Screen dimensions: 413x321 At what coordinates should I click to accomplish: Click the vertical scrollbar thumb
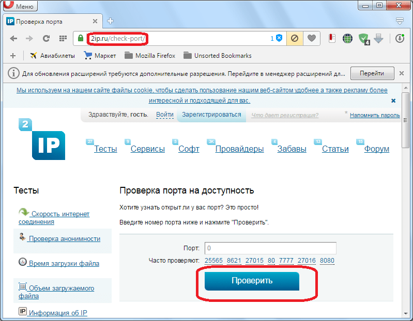pos(406,120)
